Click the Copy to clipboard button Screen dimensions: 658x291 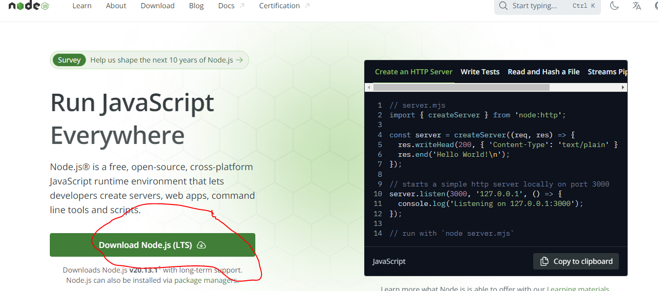coord(576,261)
